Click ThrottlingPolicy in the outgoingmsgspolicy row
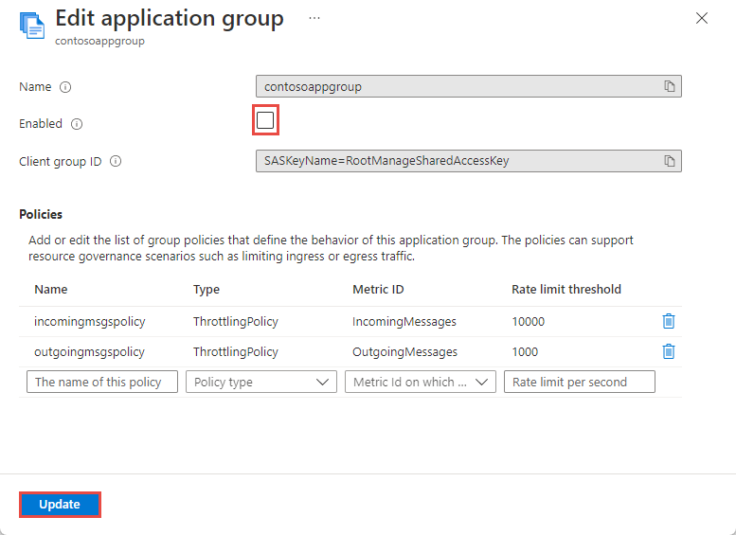736x535 pixels. tap(236, 352)
